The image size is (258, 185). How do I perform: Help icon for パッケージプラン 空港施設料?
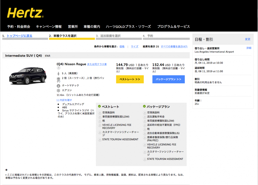click(145, 113)
